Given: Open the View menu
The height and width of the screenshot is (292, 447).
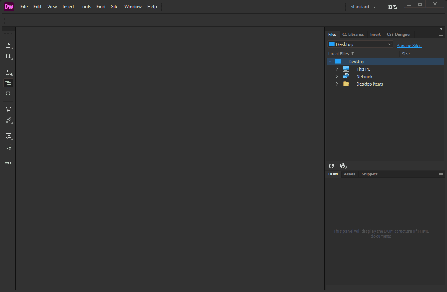Looking at the screenshot, I should point(52,7).
